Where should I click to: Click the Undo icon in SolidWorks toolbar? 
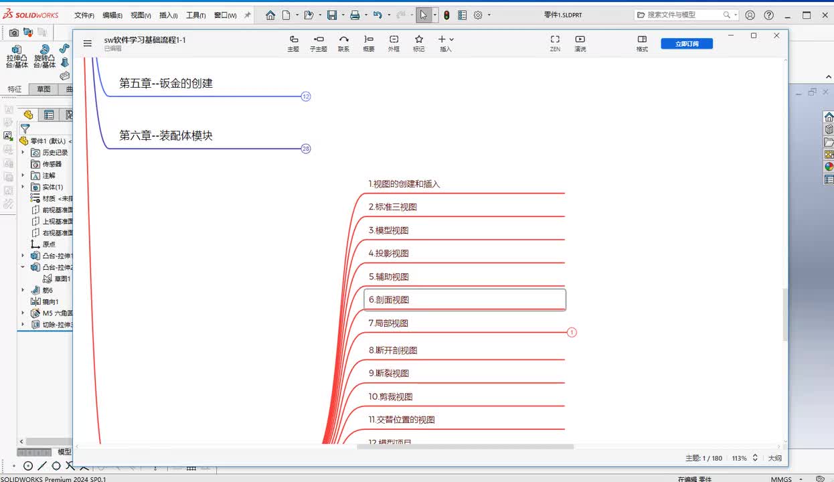(378, 15)
